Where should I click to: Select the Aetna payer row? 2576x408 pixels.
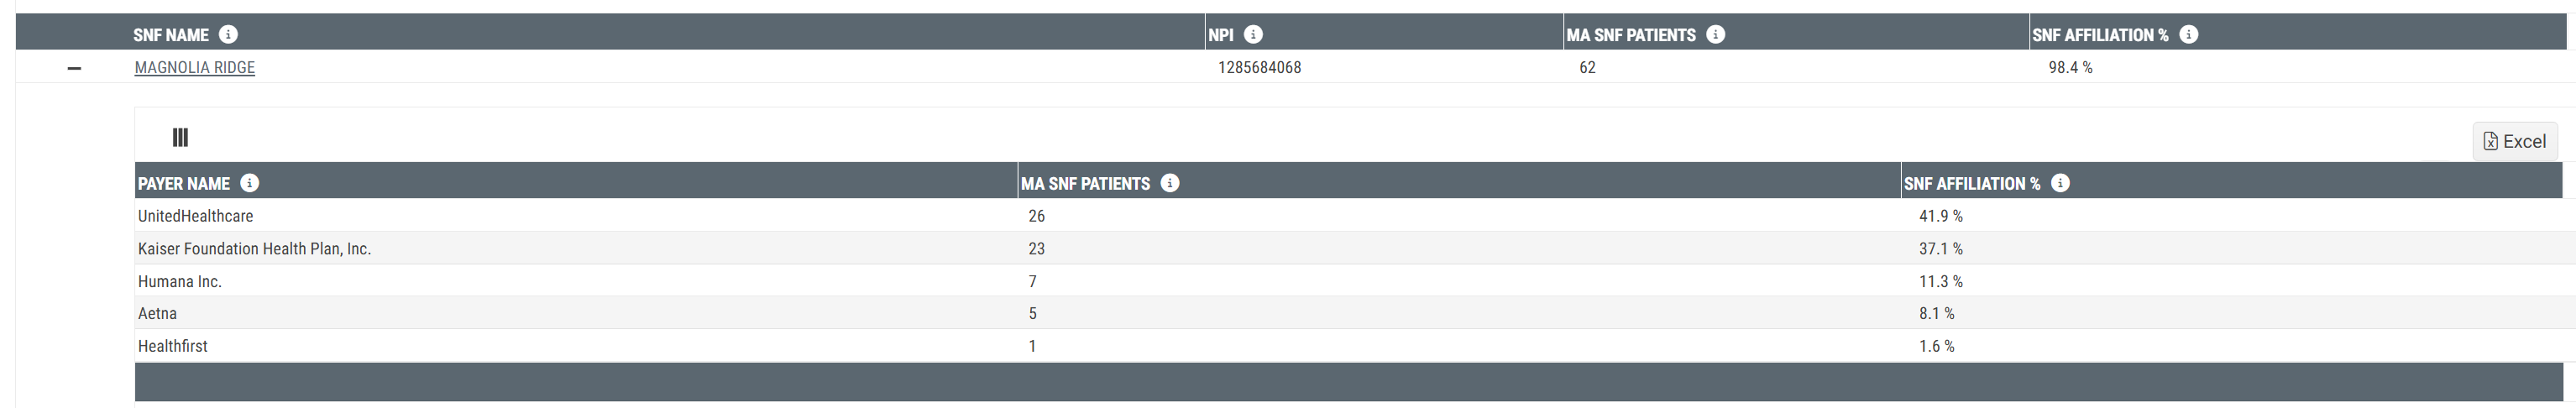click(1348, 313)
